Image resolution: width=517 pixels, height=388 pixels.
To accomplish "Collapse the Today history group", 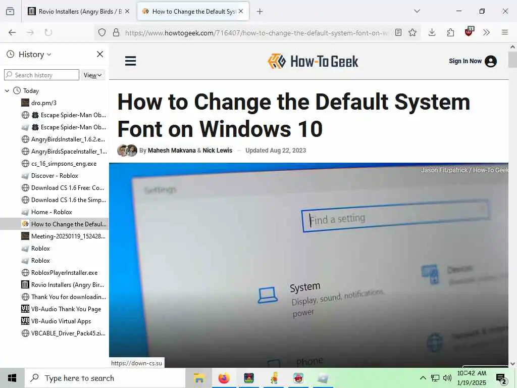I will click(x=7, y=91).
